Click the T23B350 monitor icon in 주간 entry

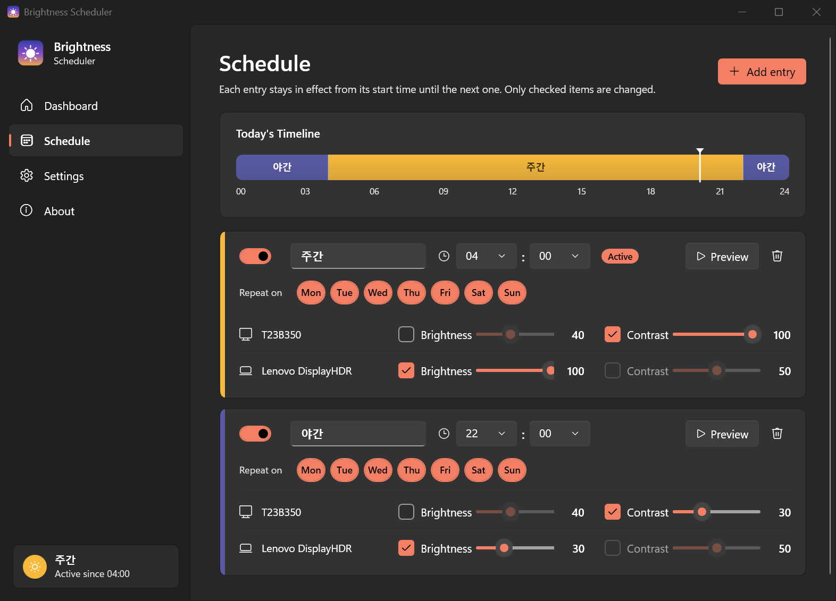click(246, 334)
